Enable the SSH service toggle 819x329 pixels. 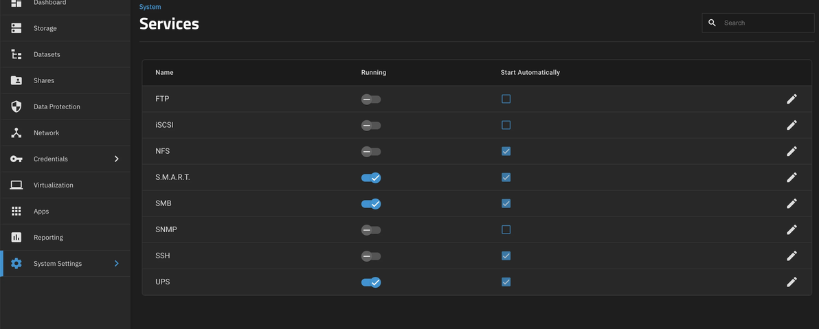[x=371, y=256]
